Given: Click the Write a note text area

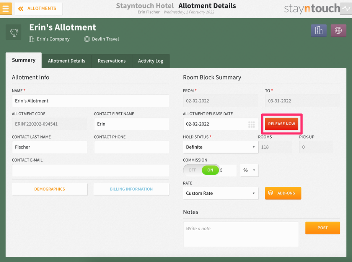Looking at the screenshot, I should pyautogui.click(x=241, y=234).
